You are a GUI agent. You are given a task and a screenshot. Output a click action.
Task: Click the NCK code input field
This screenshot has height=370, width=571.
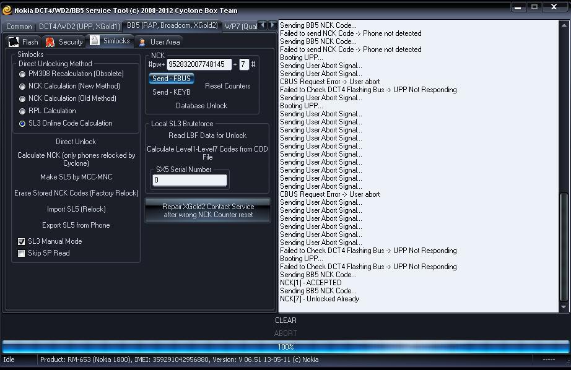pyautogui.click(x=199, y=64)
